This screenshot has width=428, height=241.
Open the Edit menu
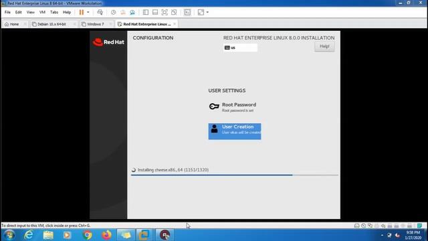click(18, 12)
